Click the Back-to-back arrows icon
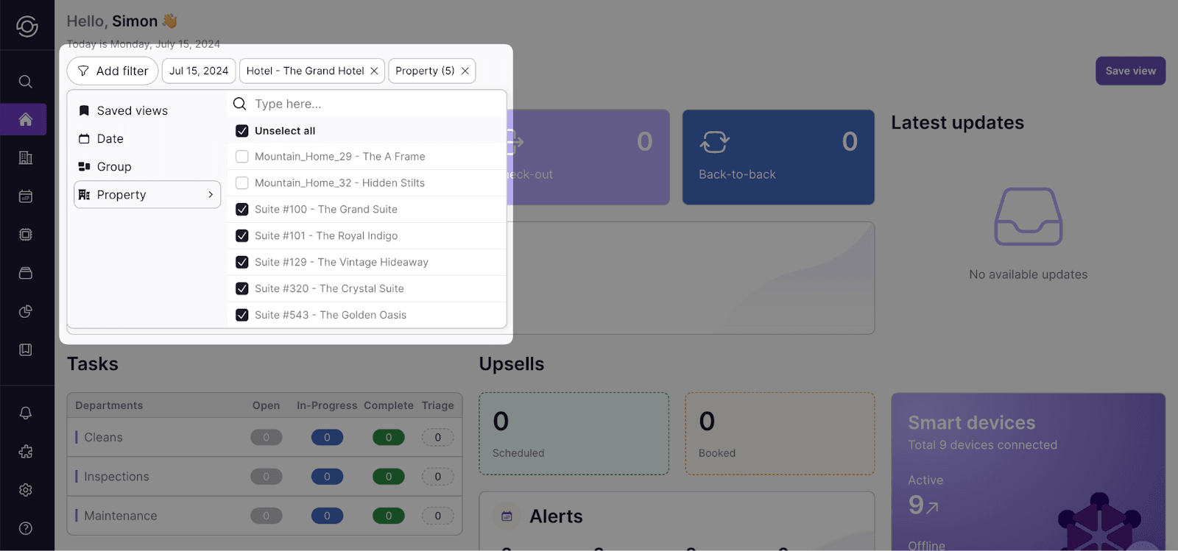The image size is (1178, 551). click(x=715, y=141)
